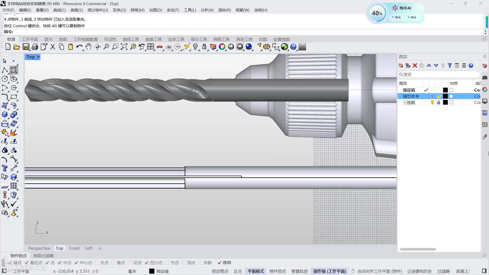The image size is (489, 275).
Task: Toggle the 端点 osnap checkbox
Action: 10,263
